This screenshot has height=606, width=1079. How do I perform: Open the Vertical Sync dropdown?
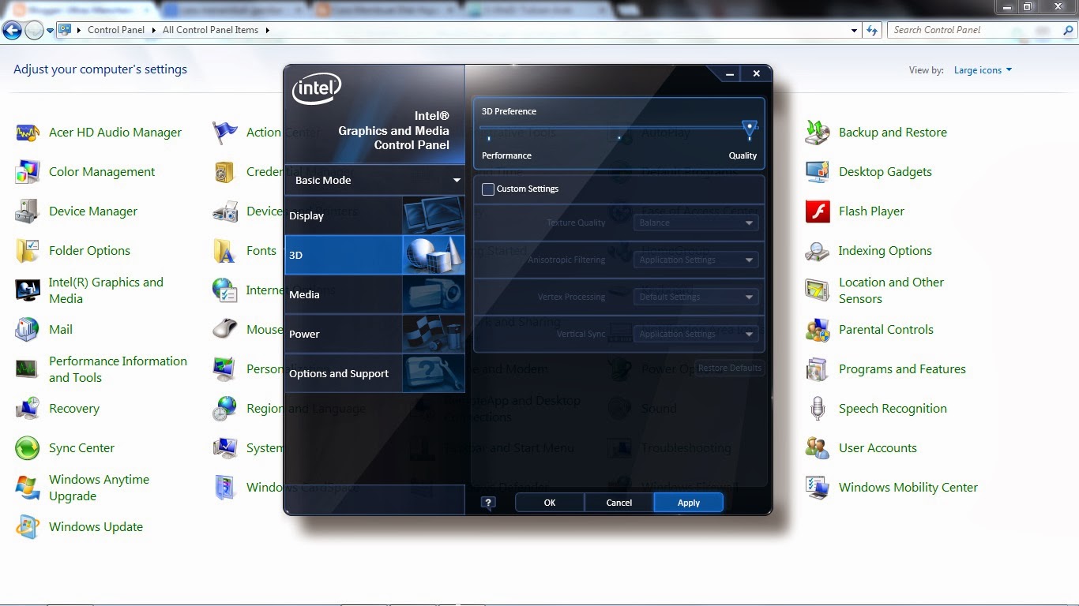695,334
